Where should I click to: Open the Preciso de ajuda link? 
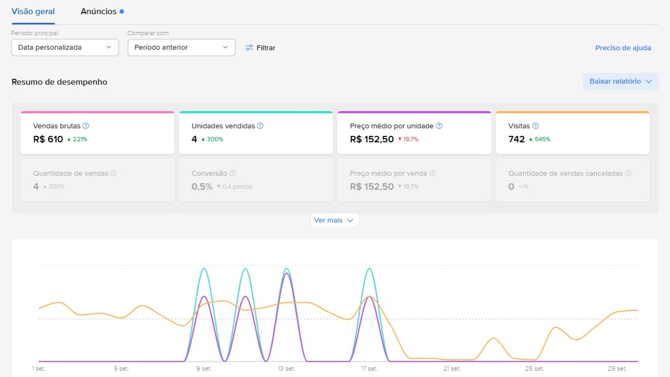pos(623,48)
